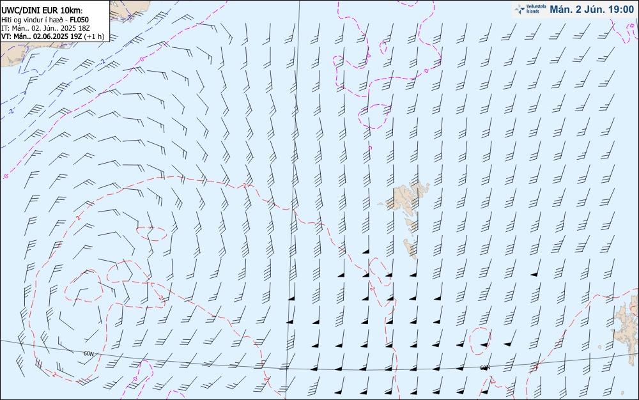The height and width of the screenshot is (400, 639).
Task: Select the 'Mán. 2 Jún. 19:00' timestamp
Action: coord(592,10)
